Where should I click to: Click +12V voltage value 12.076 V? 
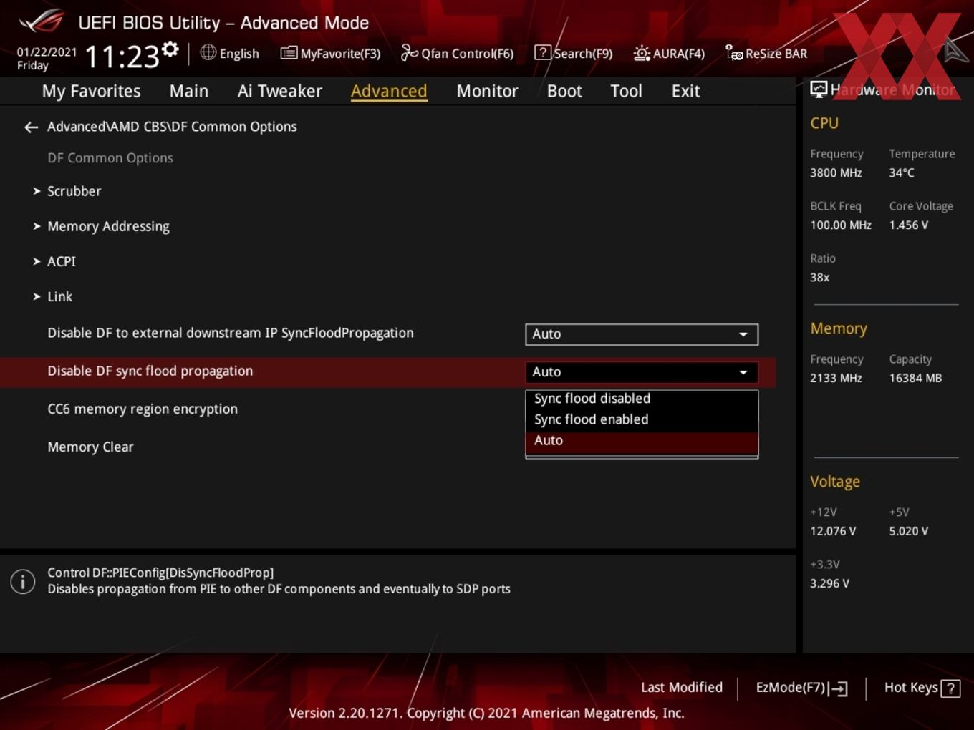833,531
